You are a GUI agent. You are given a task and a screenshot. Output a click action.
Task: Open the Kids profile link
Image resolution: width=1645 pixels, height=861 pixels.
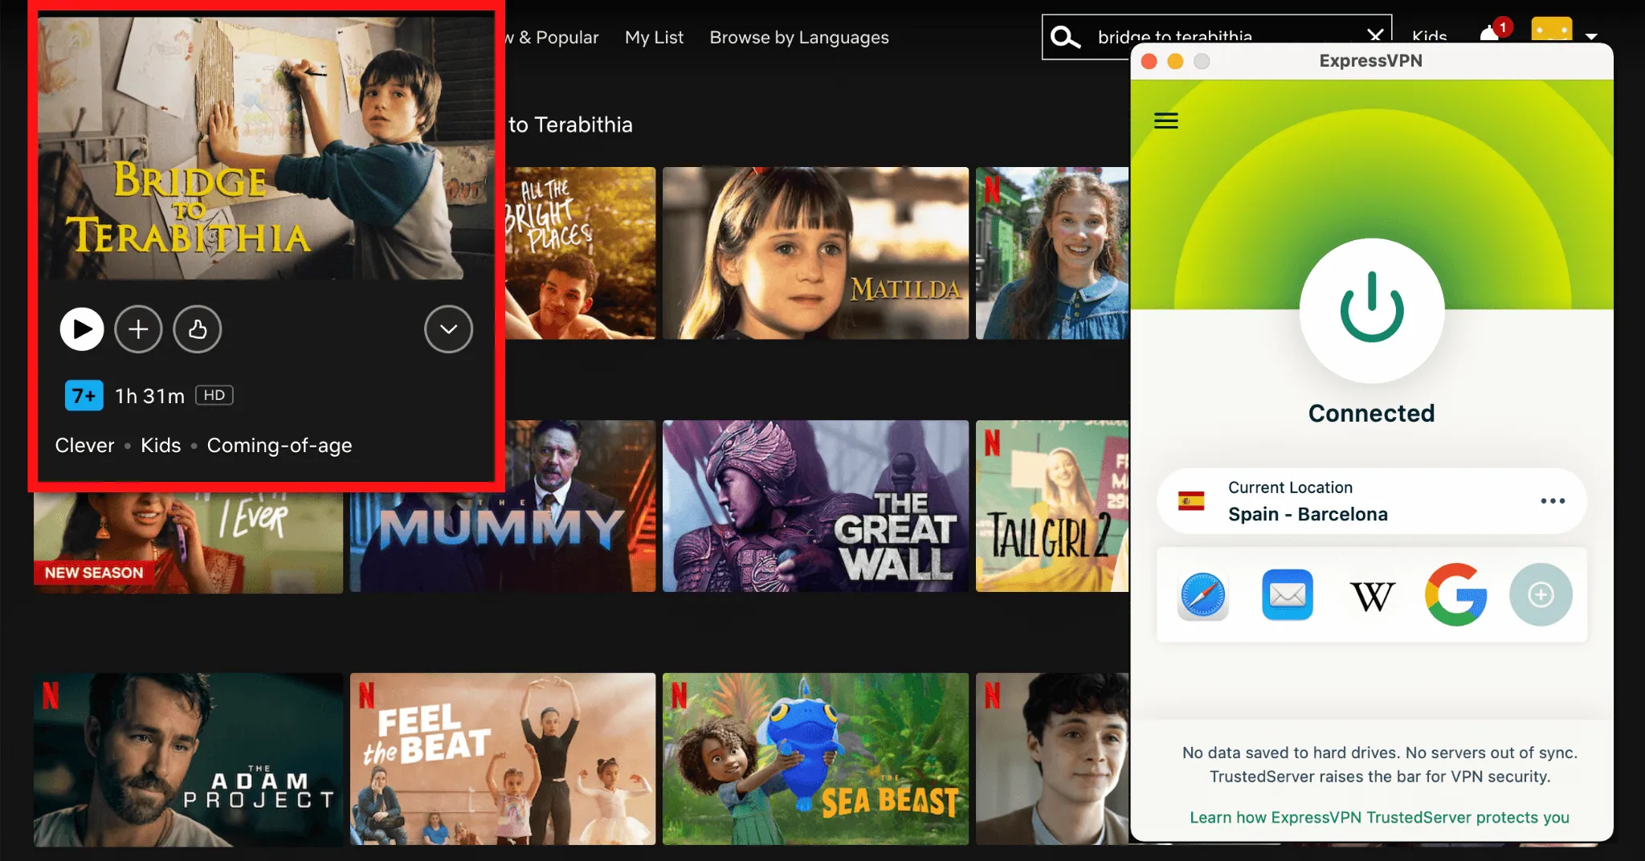coord(1430,37)
